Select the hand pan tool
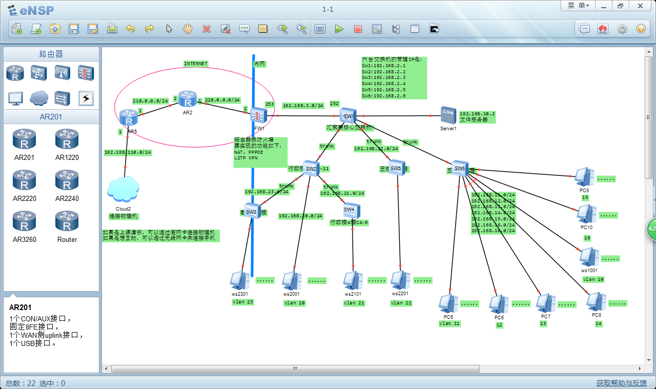The image size is (656, 389). click(188, 29)
